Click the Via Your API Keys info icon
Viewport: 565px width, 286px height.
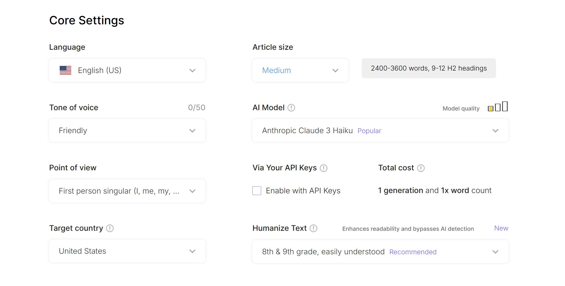tap(324, 168)
